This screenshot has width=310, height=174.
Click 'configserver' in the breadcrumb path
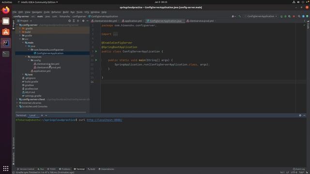(79, 16)
